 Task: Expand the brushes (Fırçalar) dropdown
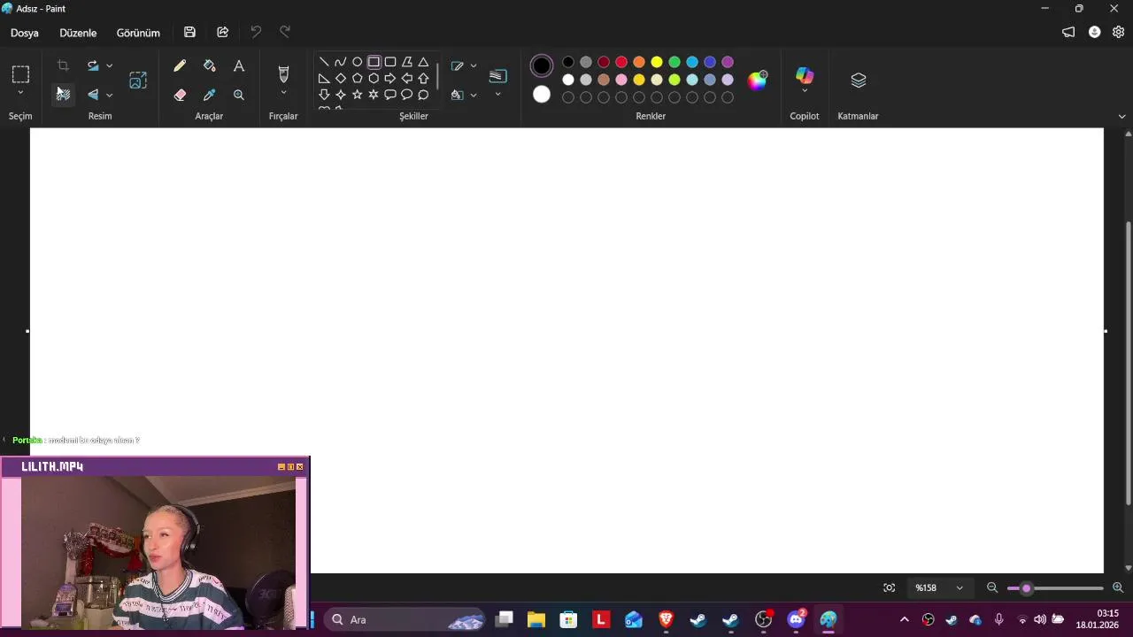point(283,93)
